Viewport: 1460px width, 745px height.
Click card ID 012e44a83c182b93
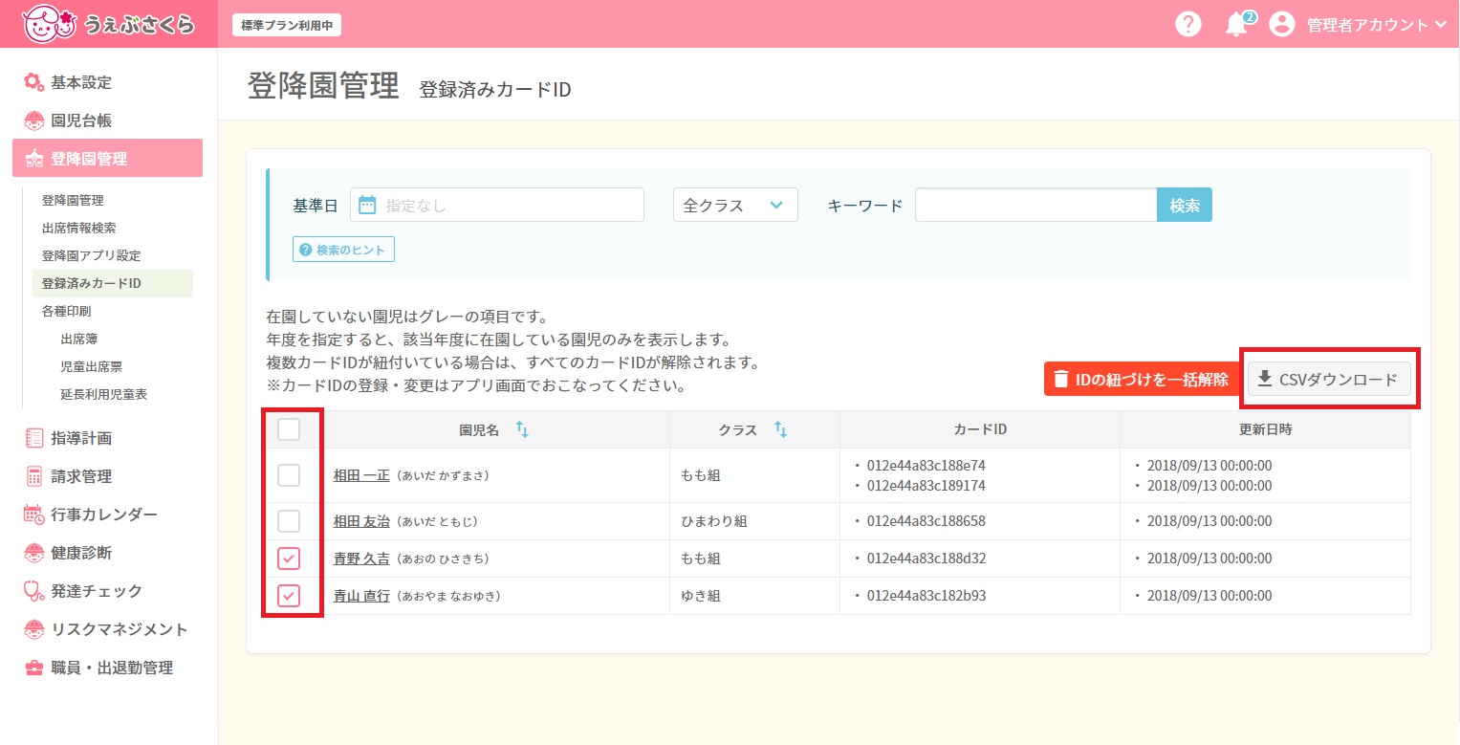pyautogui.click(x=926, y=596)
